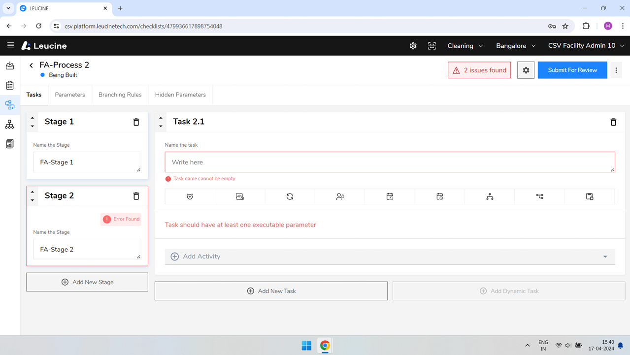Click the task name input field
The image size is (630, 355).
point(389,162)
